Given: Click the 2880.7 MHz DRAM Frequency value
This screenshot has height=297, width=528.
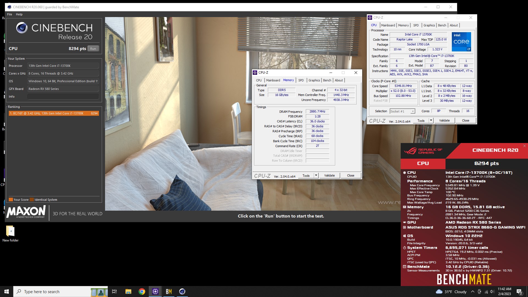Looking at the screenshot, I should coord(317,112).
